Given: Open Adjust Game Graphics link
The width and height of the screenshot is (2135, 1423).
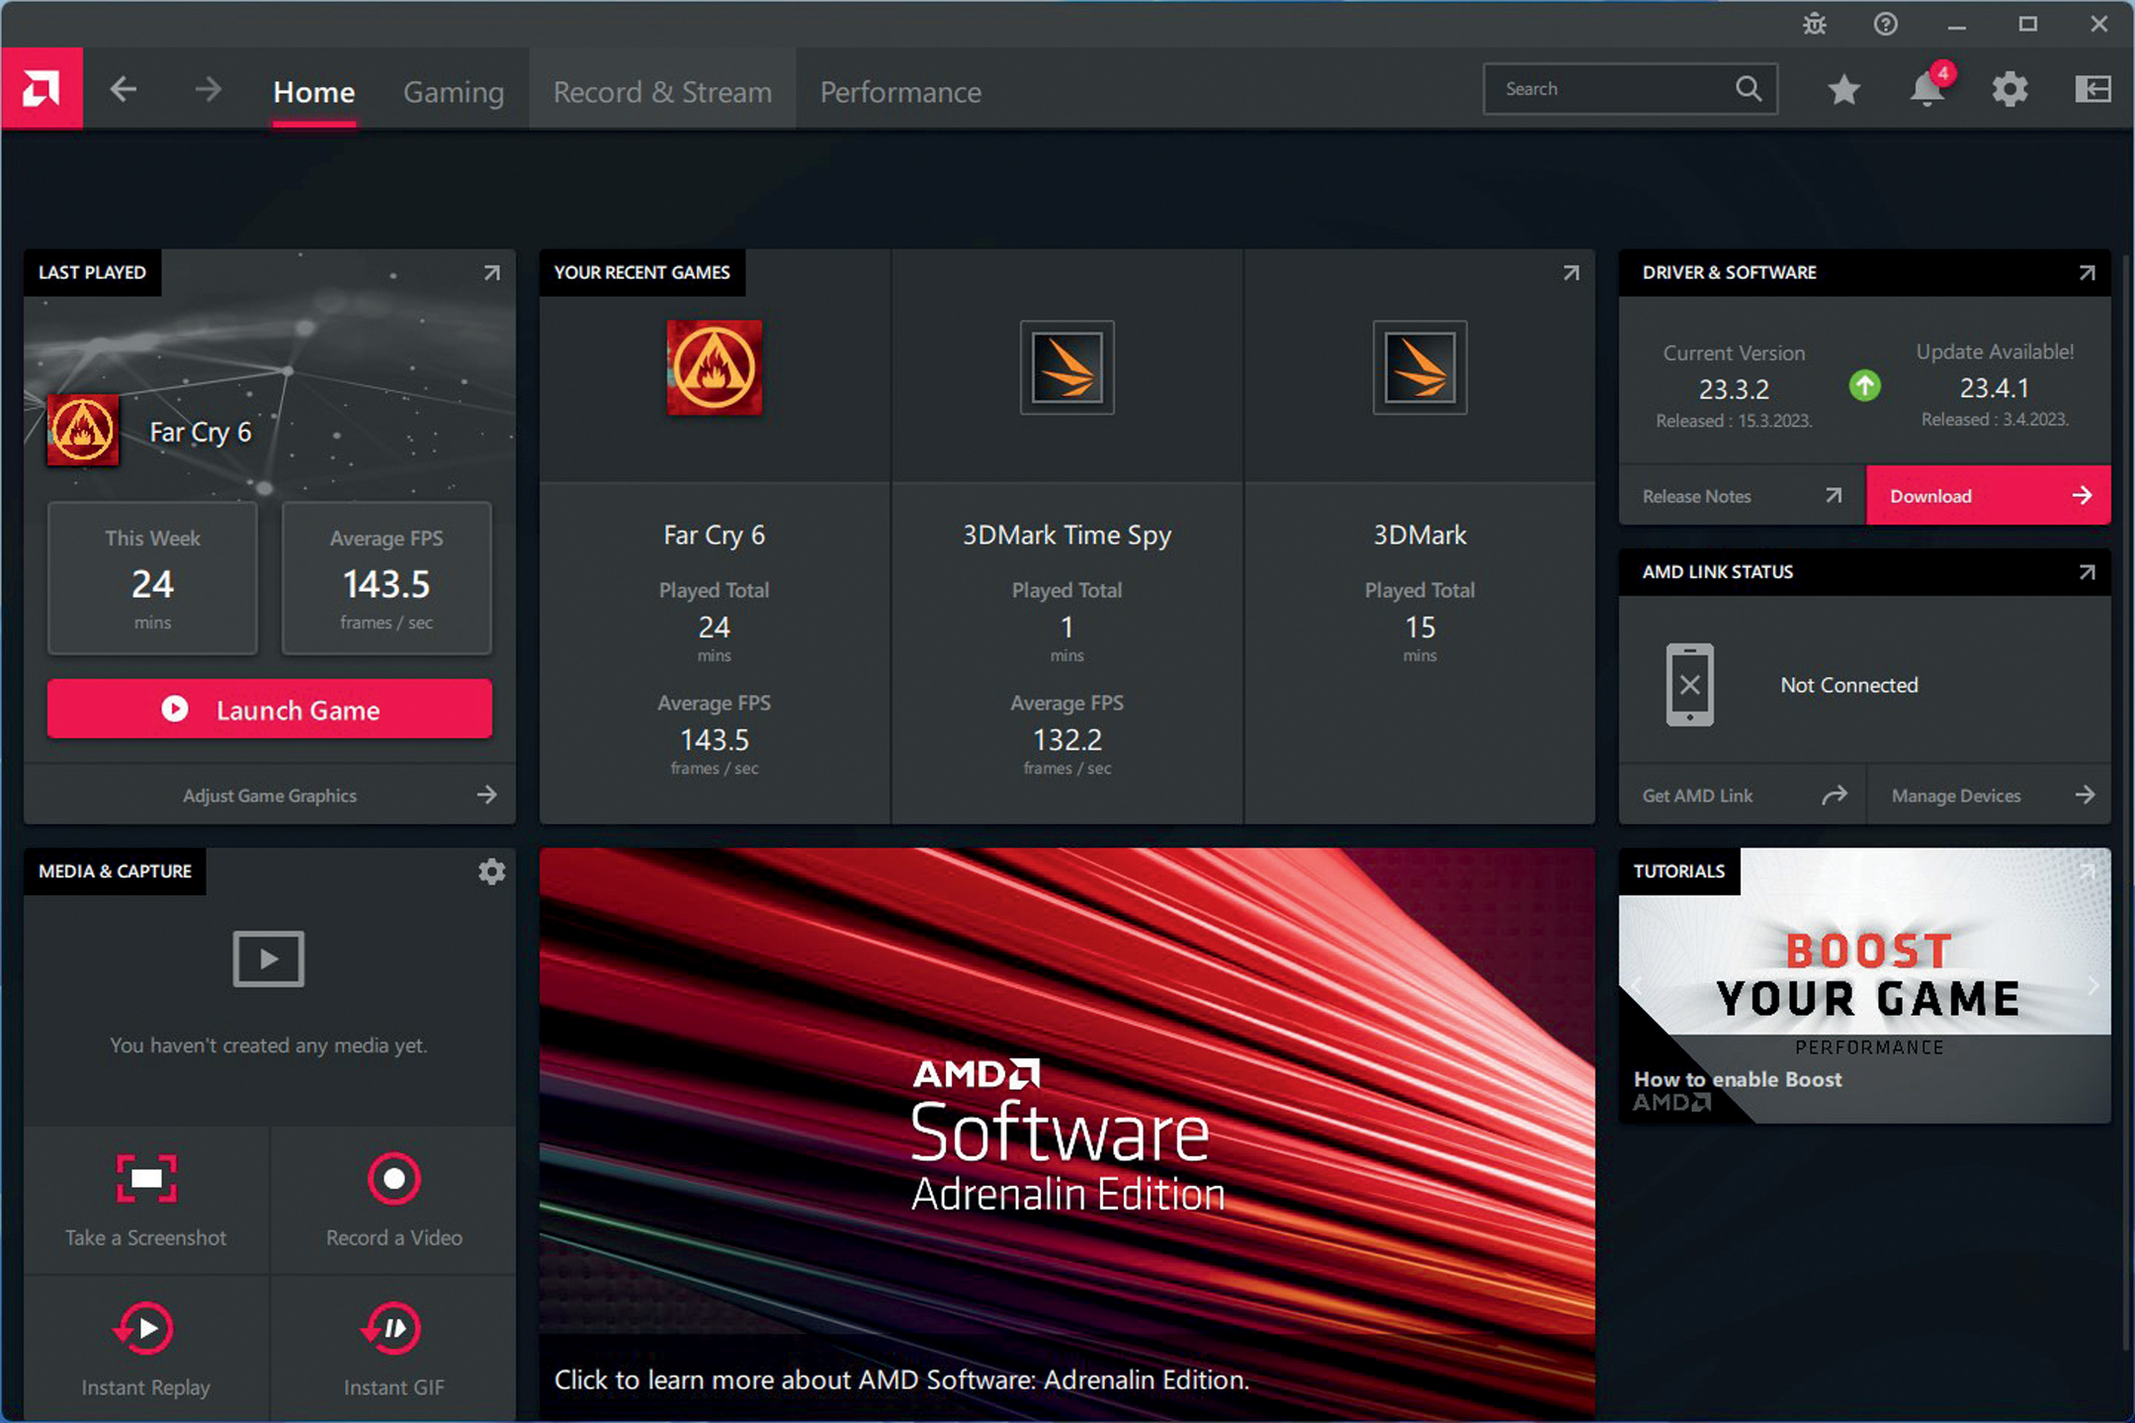Looking at the screenshot, I should [270, 795].
